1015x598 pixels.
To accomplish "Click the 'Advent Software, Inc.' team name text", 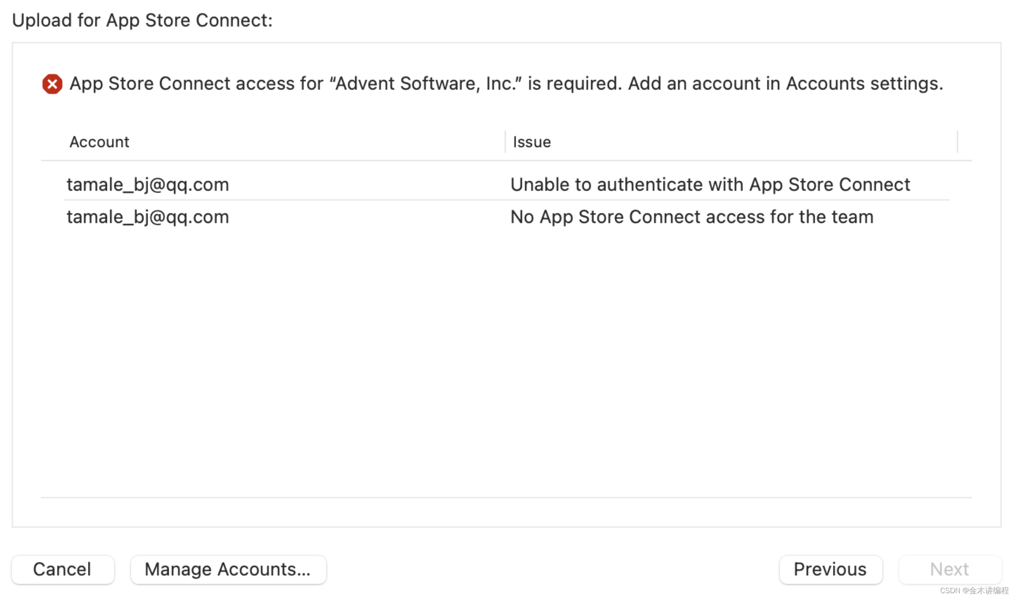I will pos(425,84).
